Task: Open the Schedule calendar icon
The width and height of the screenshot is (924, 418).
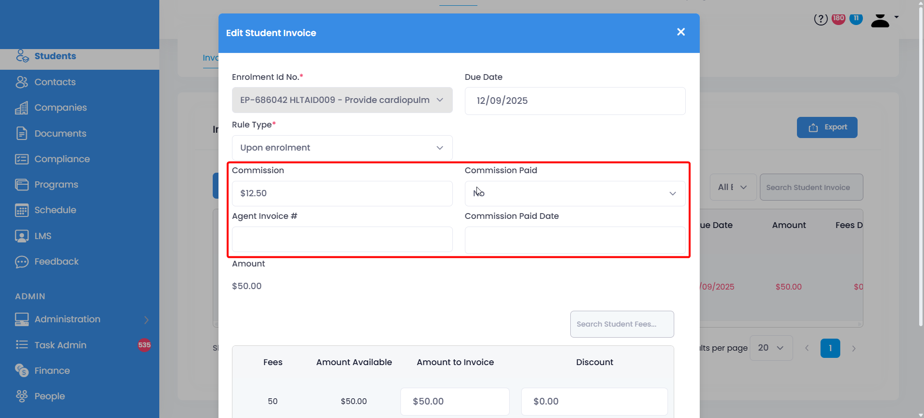Action: click(x=22, y=210)
